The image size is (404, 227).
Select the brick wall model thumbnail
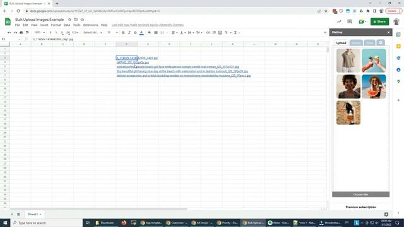348,113
